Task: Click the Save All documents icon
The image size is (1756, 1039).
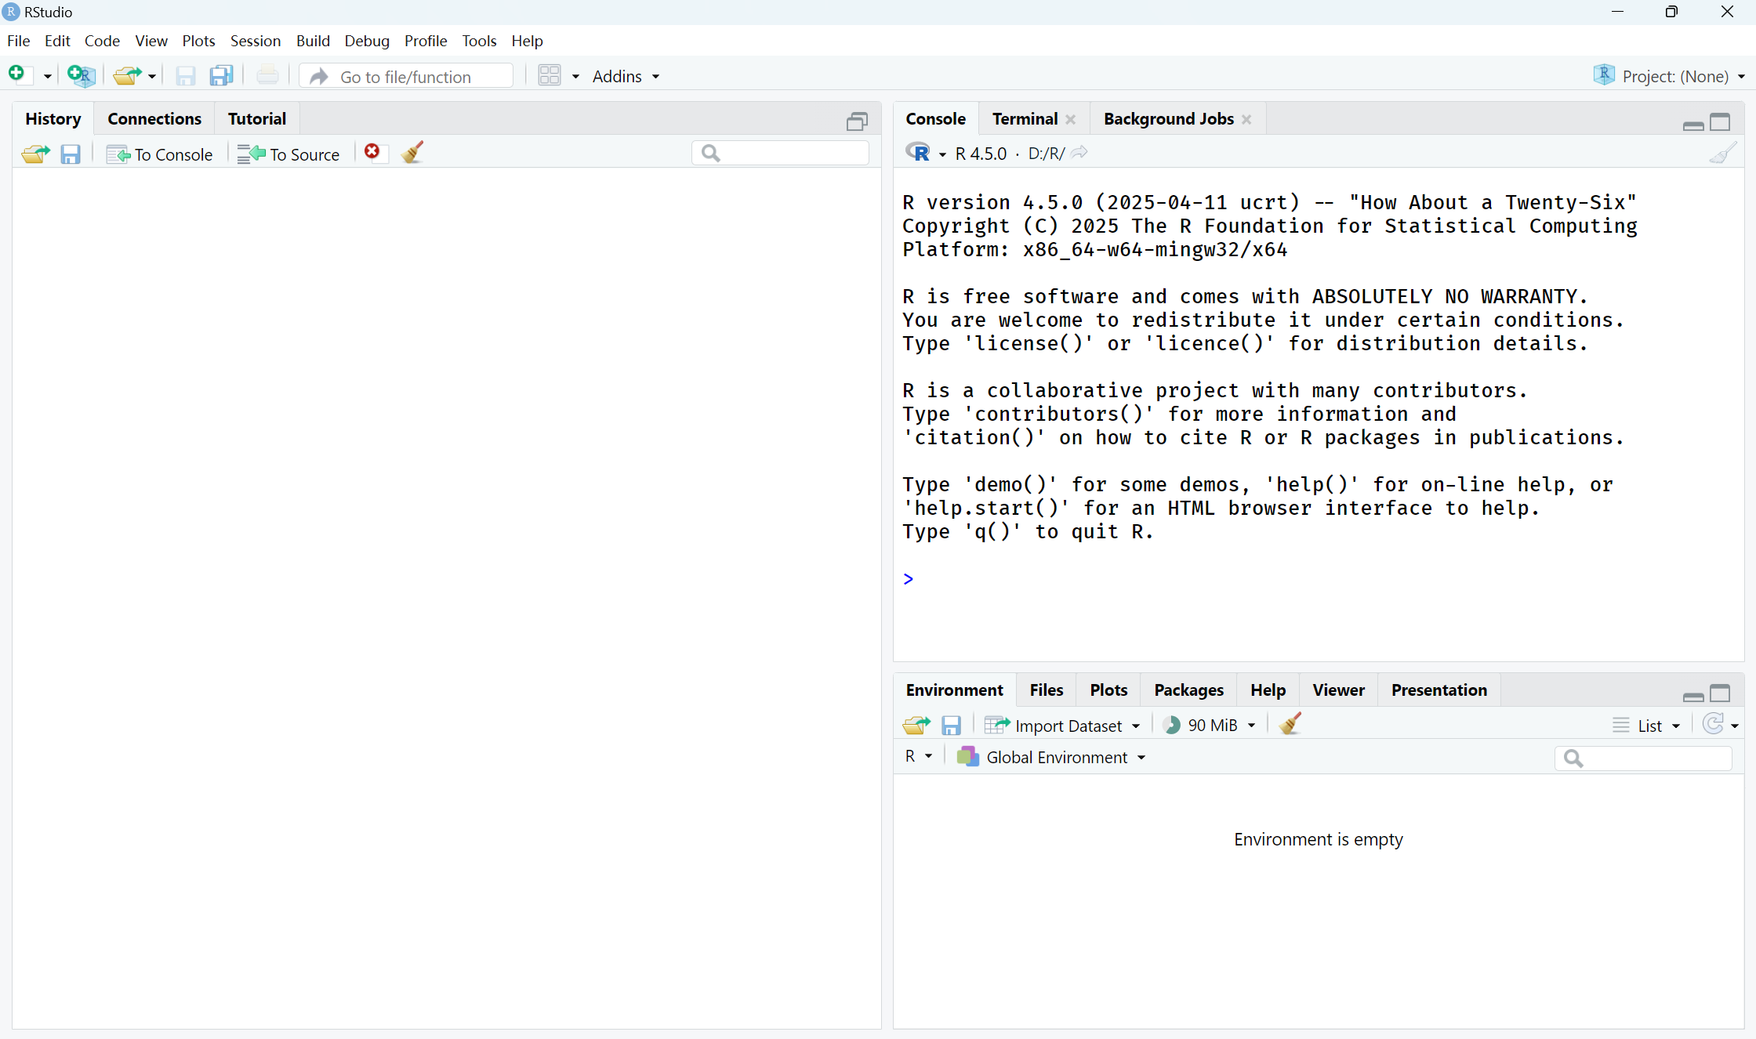Action: [222, 76]
